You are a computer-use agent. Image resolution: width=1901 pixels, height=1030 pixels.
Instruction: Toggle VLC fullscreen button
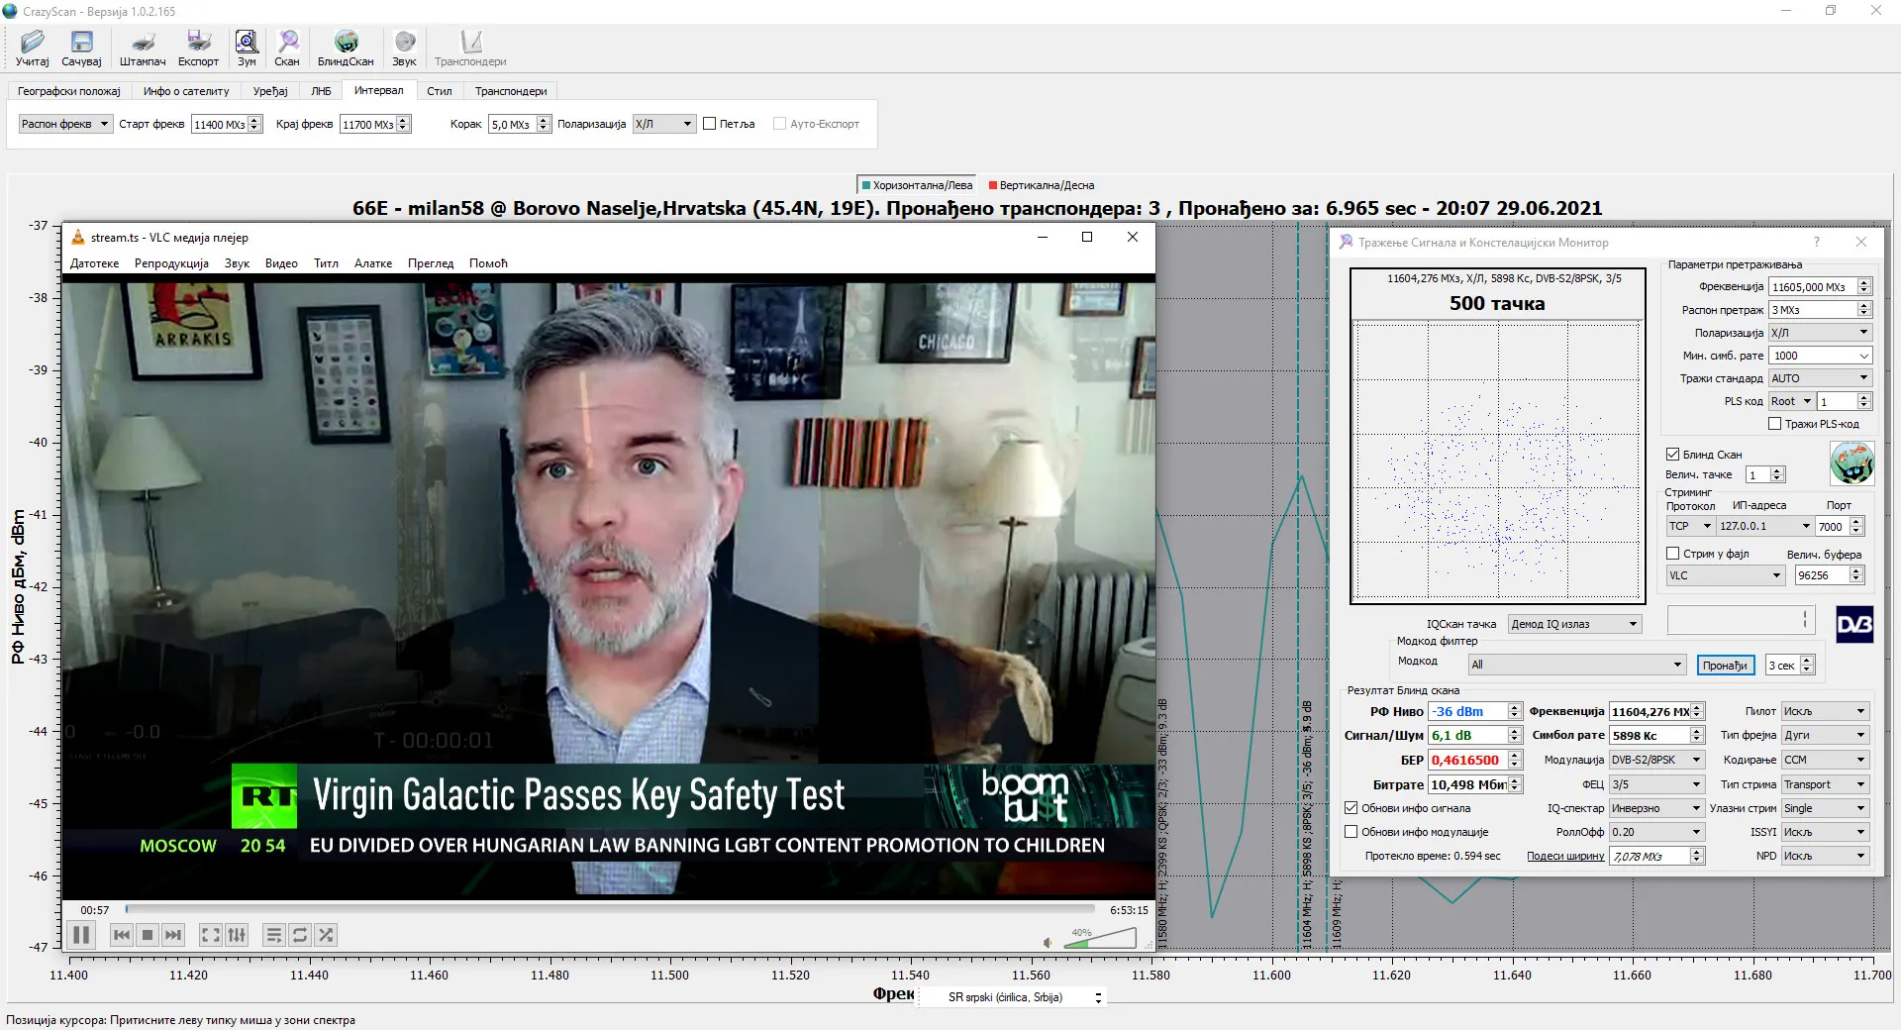[x=210, y=935]
